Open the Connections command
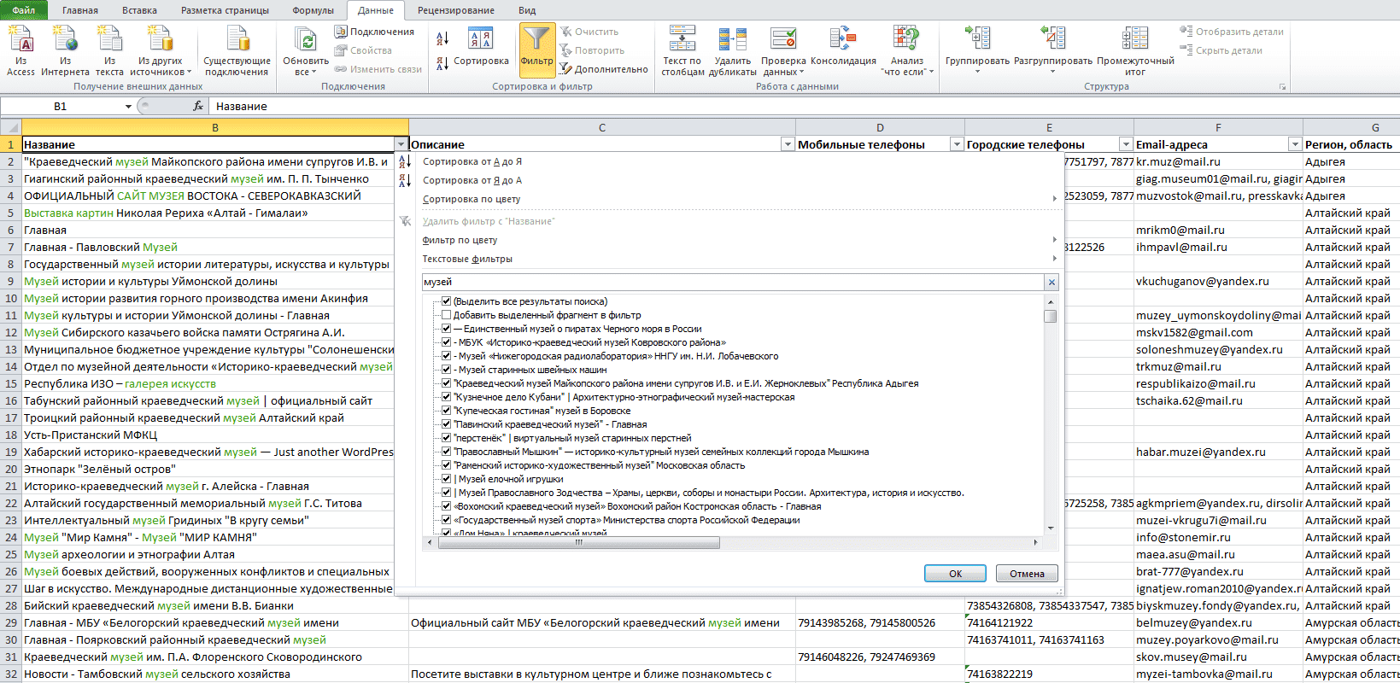The width and height of the screenshot is (1400, 683). point(374,32)
